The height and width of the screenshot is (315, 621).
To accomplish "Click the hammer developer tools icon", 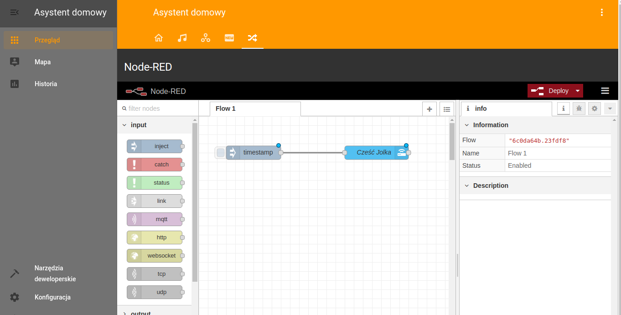I will pyautogui.click(x=15, y=274).
